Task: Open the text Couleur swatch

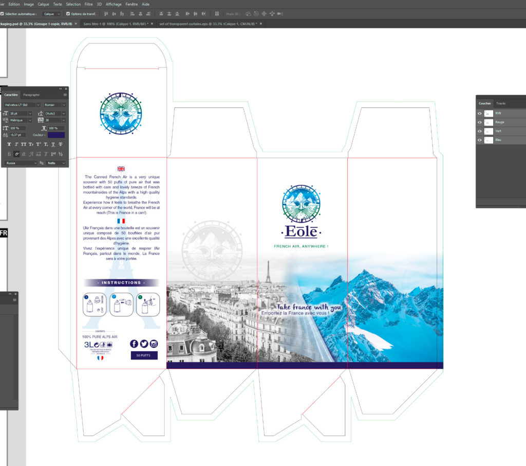Action: tap(57, 135)
